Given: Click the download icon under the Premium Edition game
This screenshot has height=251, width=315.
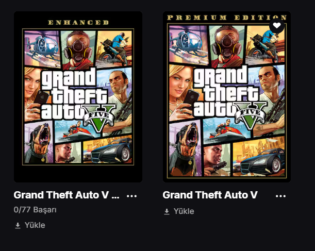Looking at the screenshot, I should click(x=167, y=211).
